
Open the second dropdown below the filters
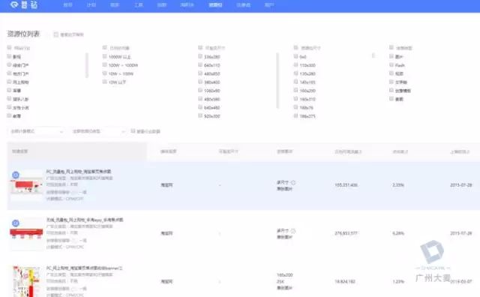point(98,131)
